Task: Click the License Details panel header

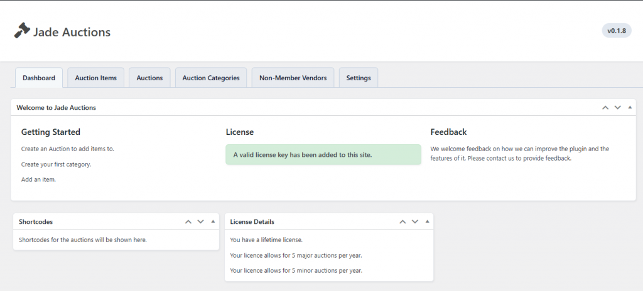Action: click(x=252, y=222)
